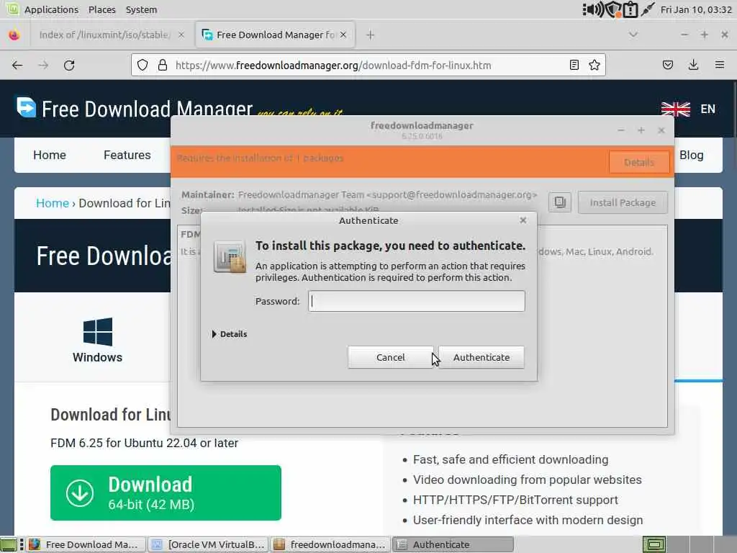Click the Home breadcrumb link
Viewport: 737px width, 553px height.
[x=52, y=203]
